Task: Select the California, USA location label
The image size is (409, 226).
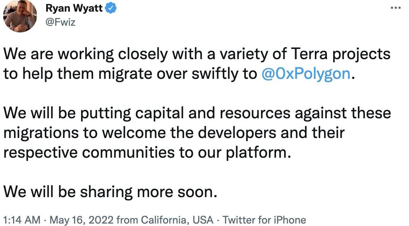Action: [x=177, y=220]
